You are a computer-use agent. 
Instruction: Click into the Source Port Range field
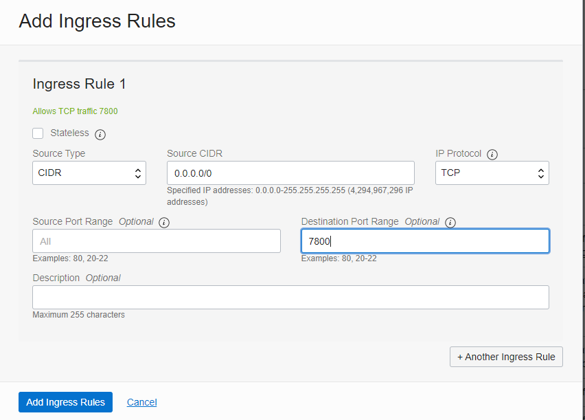point(157,241)
